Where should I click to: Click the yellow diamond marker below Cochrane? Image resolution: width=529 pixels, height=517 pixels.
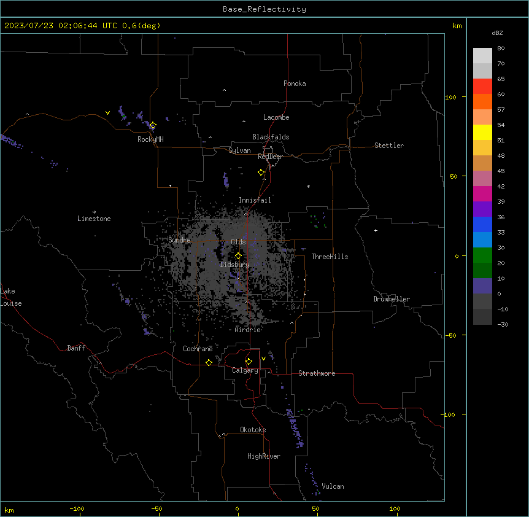click(209, 362)
